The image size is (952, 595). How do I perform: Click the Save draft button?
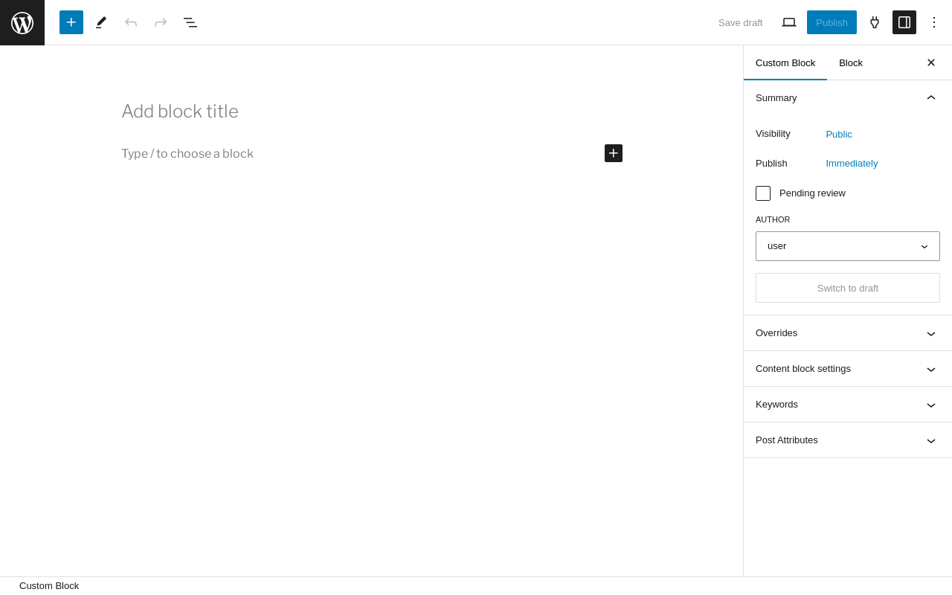pyautogui.click(x=740, y=22)
